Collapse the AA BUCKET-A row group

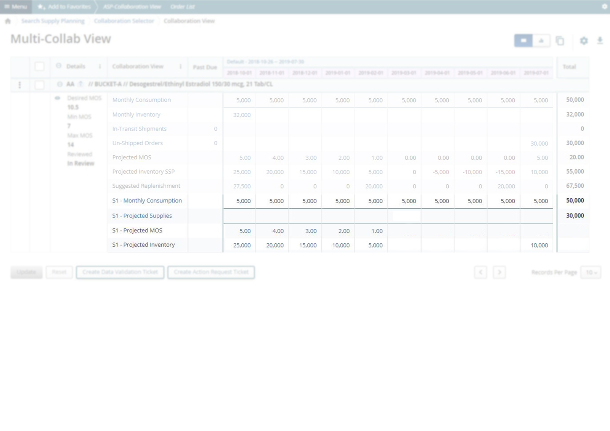(x=60, y=84)
